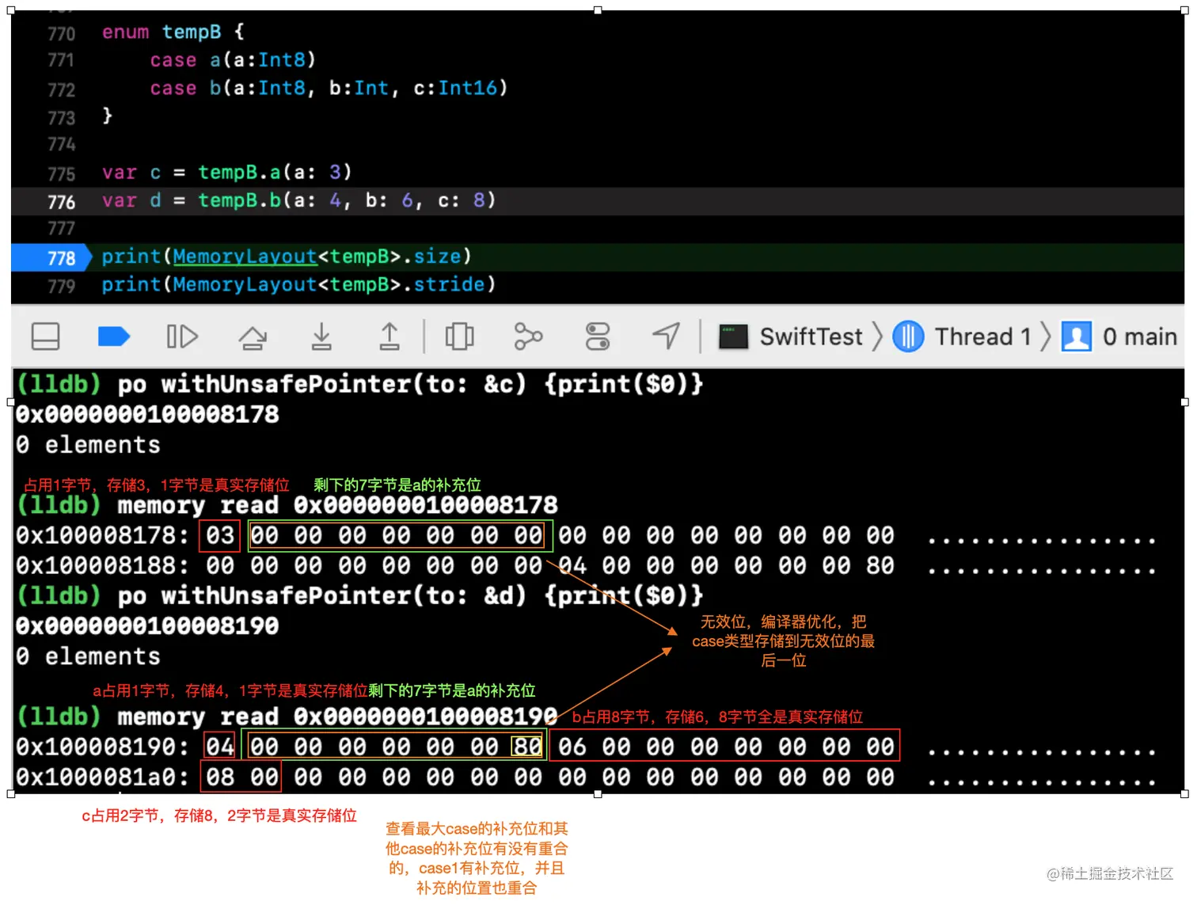1197x905 pixels.
Task: Click memory row 0x100008188
Action: tap(586, 566)
